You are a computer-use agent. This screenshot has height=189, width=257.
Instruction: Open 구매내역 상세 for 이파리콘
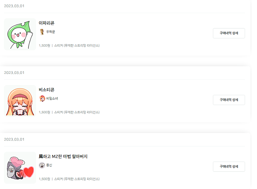coord(229,33)
